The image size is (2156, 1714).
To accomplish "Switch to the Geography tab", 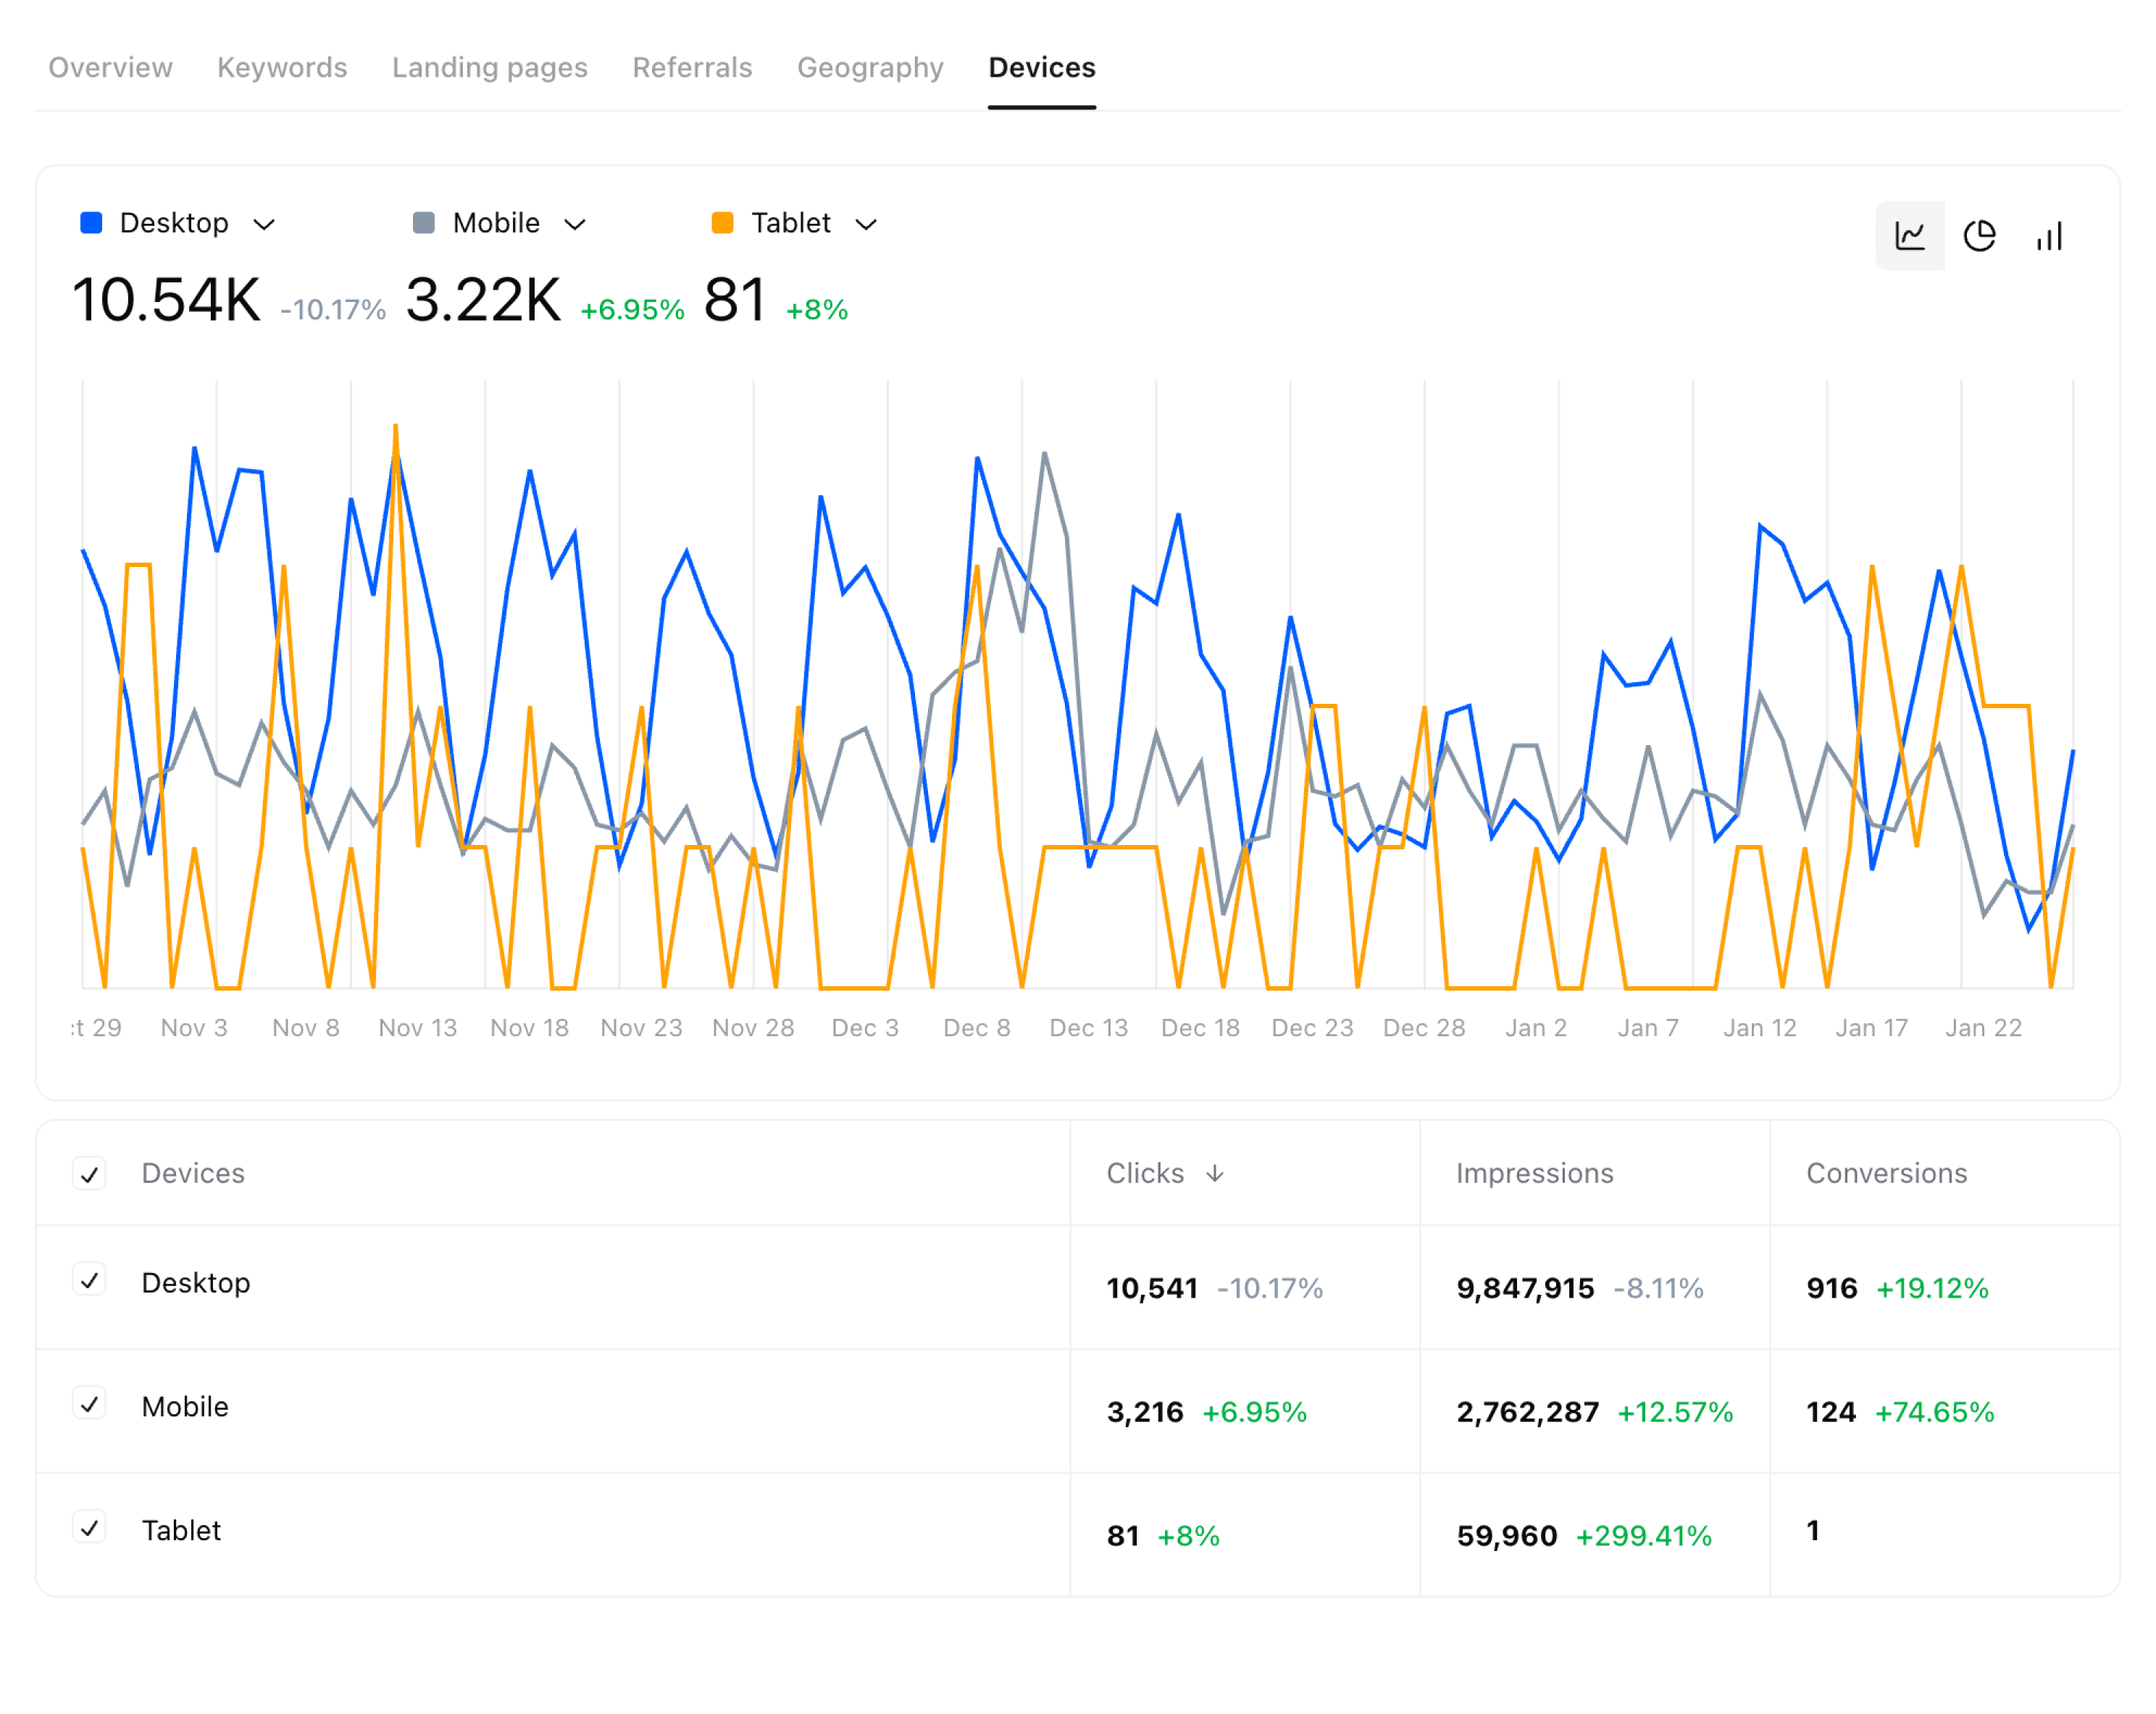I will pyautogui.click(x=870, y=67).
